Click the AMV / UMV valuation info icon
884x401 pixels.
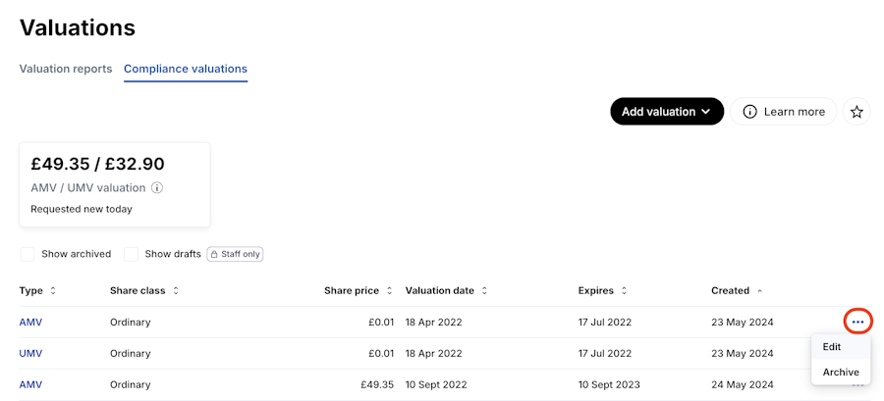[x=157, y=188]
